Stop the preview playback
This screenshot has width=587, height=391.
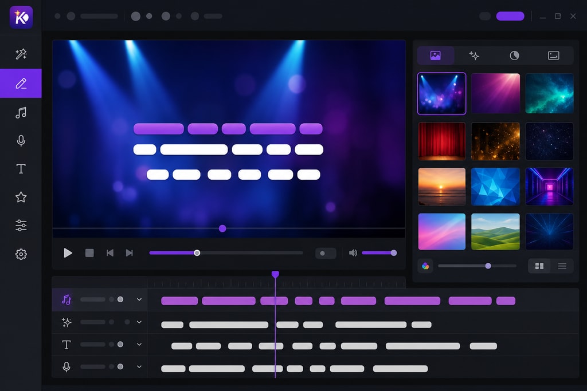pos(89,253)
